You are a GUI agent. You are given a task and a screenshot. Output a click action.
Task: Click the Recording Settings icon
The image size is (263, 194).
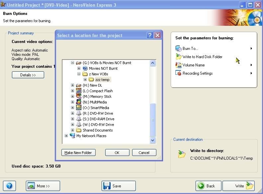click(178, 73)
